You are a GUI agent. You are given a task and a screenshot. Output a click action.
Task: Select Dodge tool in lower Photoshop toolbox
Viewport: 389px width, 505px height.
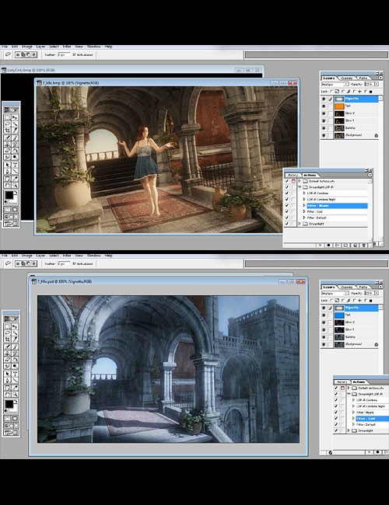coord(15,366)
